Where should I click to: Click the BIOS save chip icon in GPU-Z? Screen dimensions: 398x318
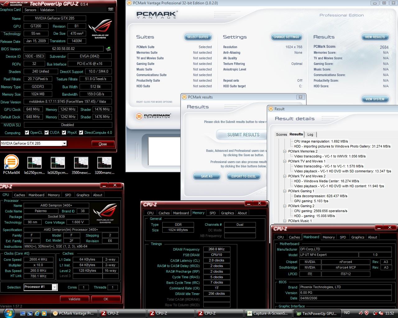[x=109, y=49]
